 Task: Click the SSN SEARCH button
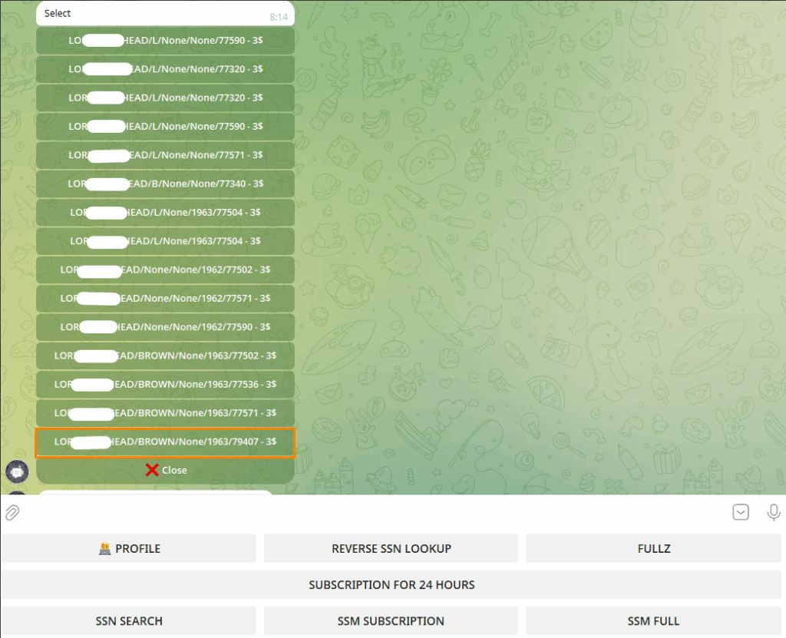129,620
